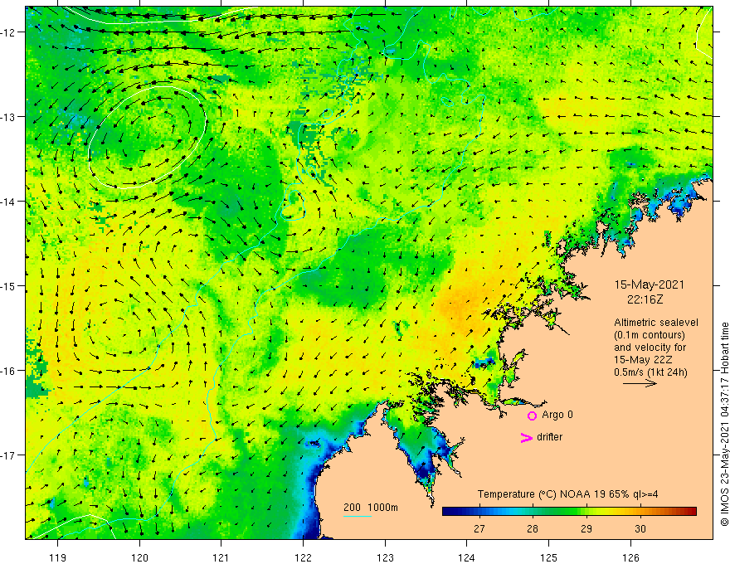Click the color bar label 29
Image resolution: width=730 pixels, height=564 pixels.
click(x=586, y=528)
